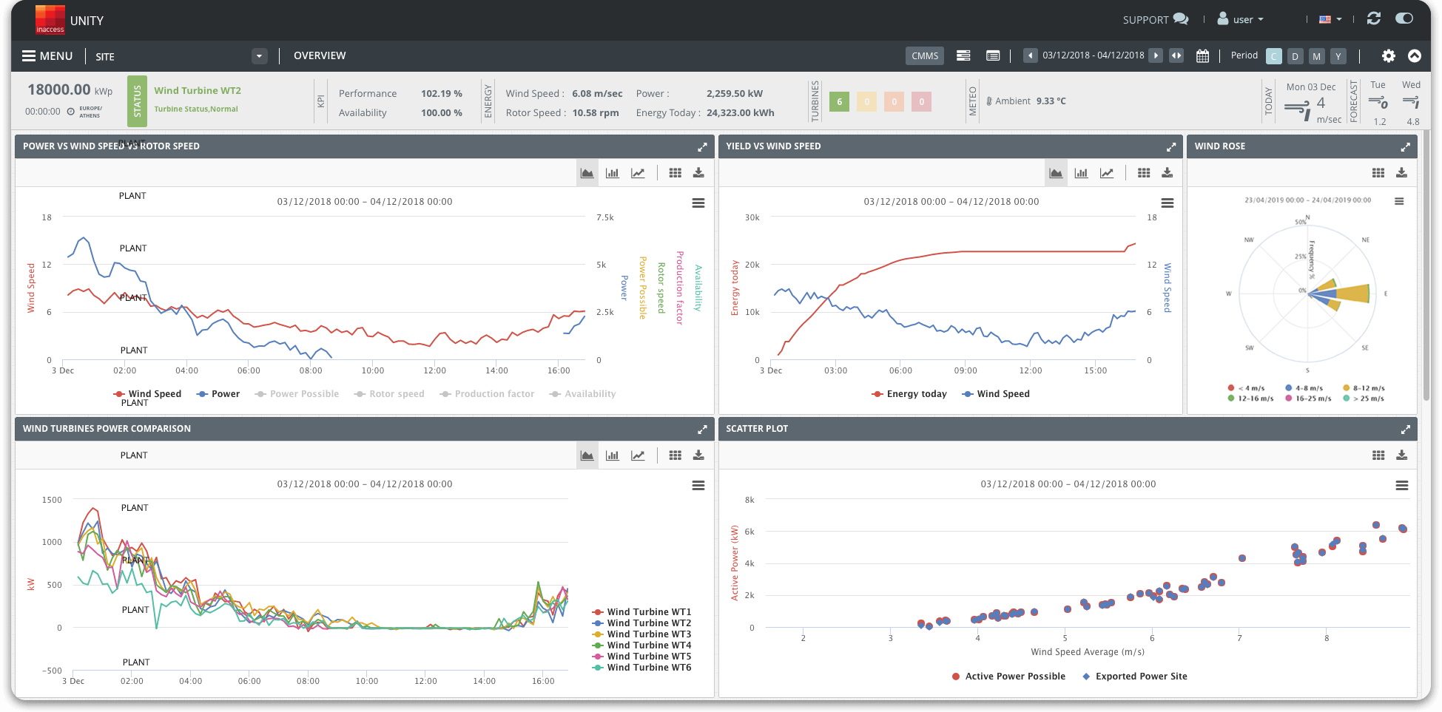Screen dimensions: 1442x712
Task: Open the calendar date picker
Action: (1203, 56)
